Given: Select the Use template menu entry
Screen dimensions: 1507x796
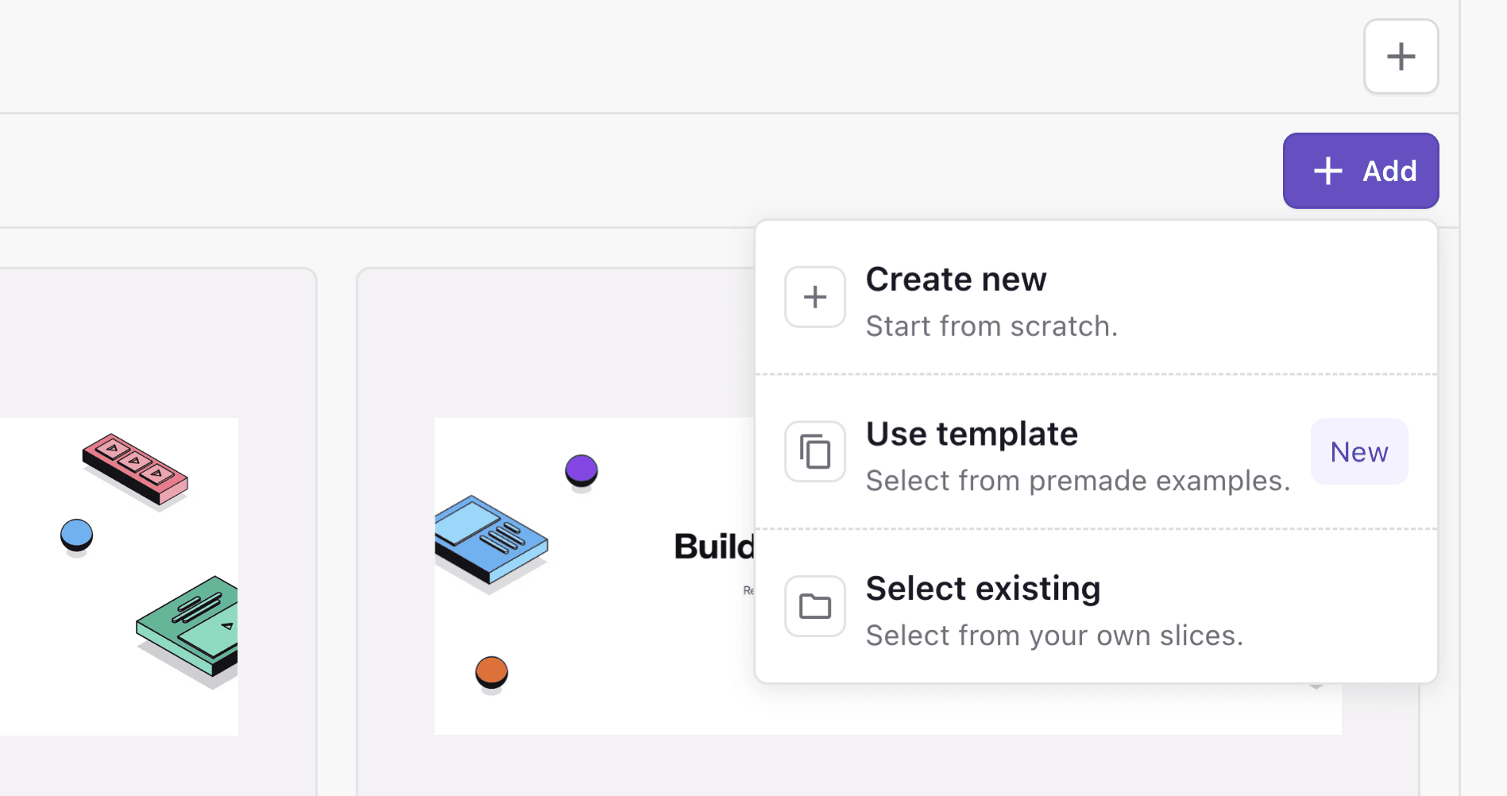Looking at the screenshot, I should 972,434.
